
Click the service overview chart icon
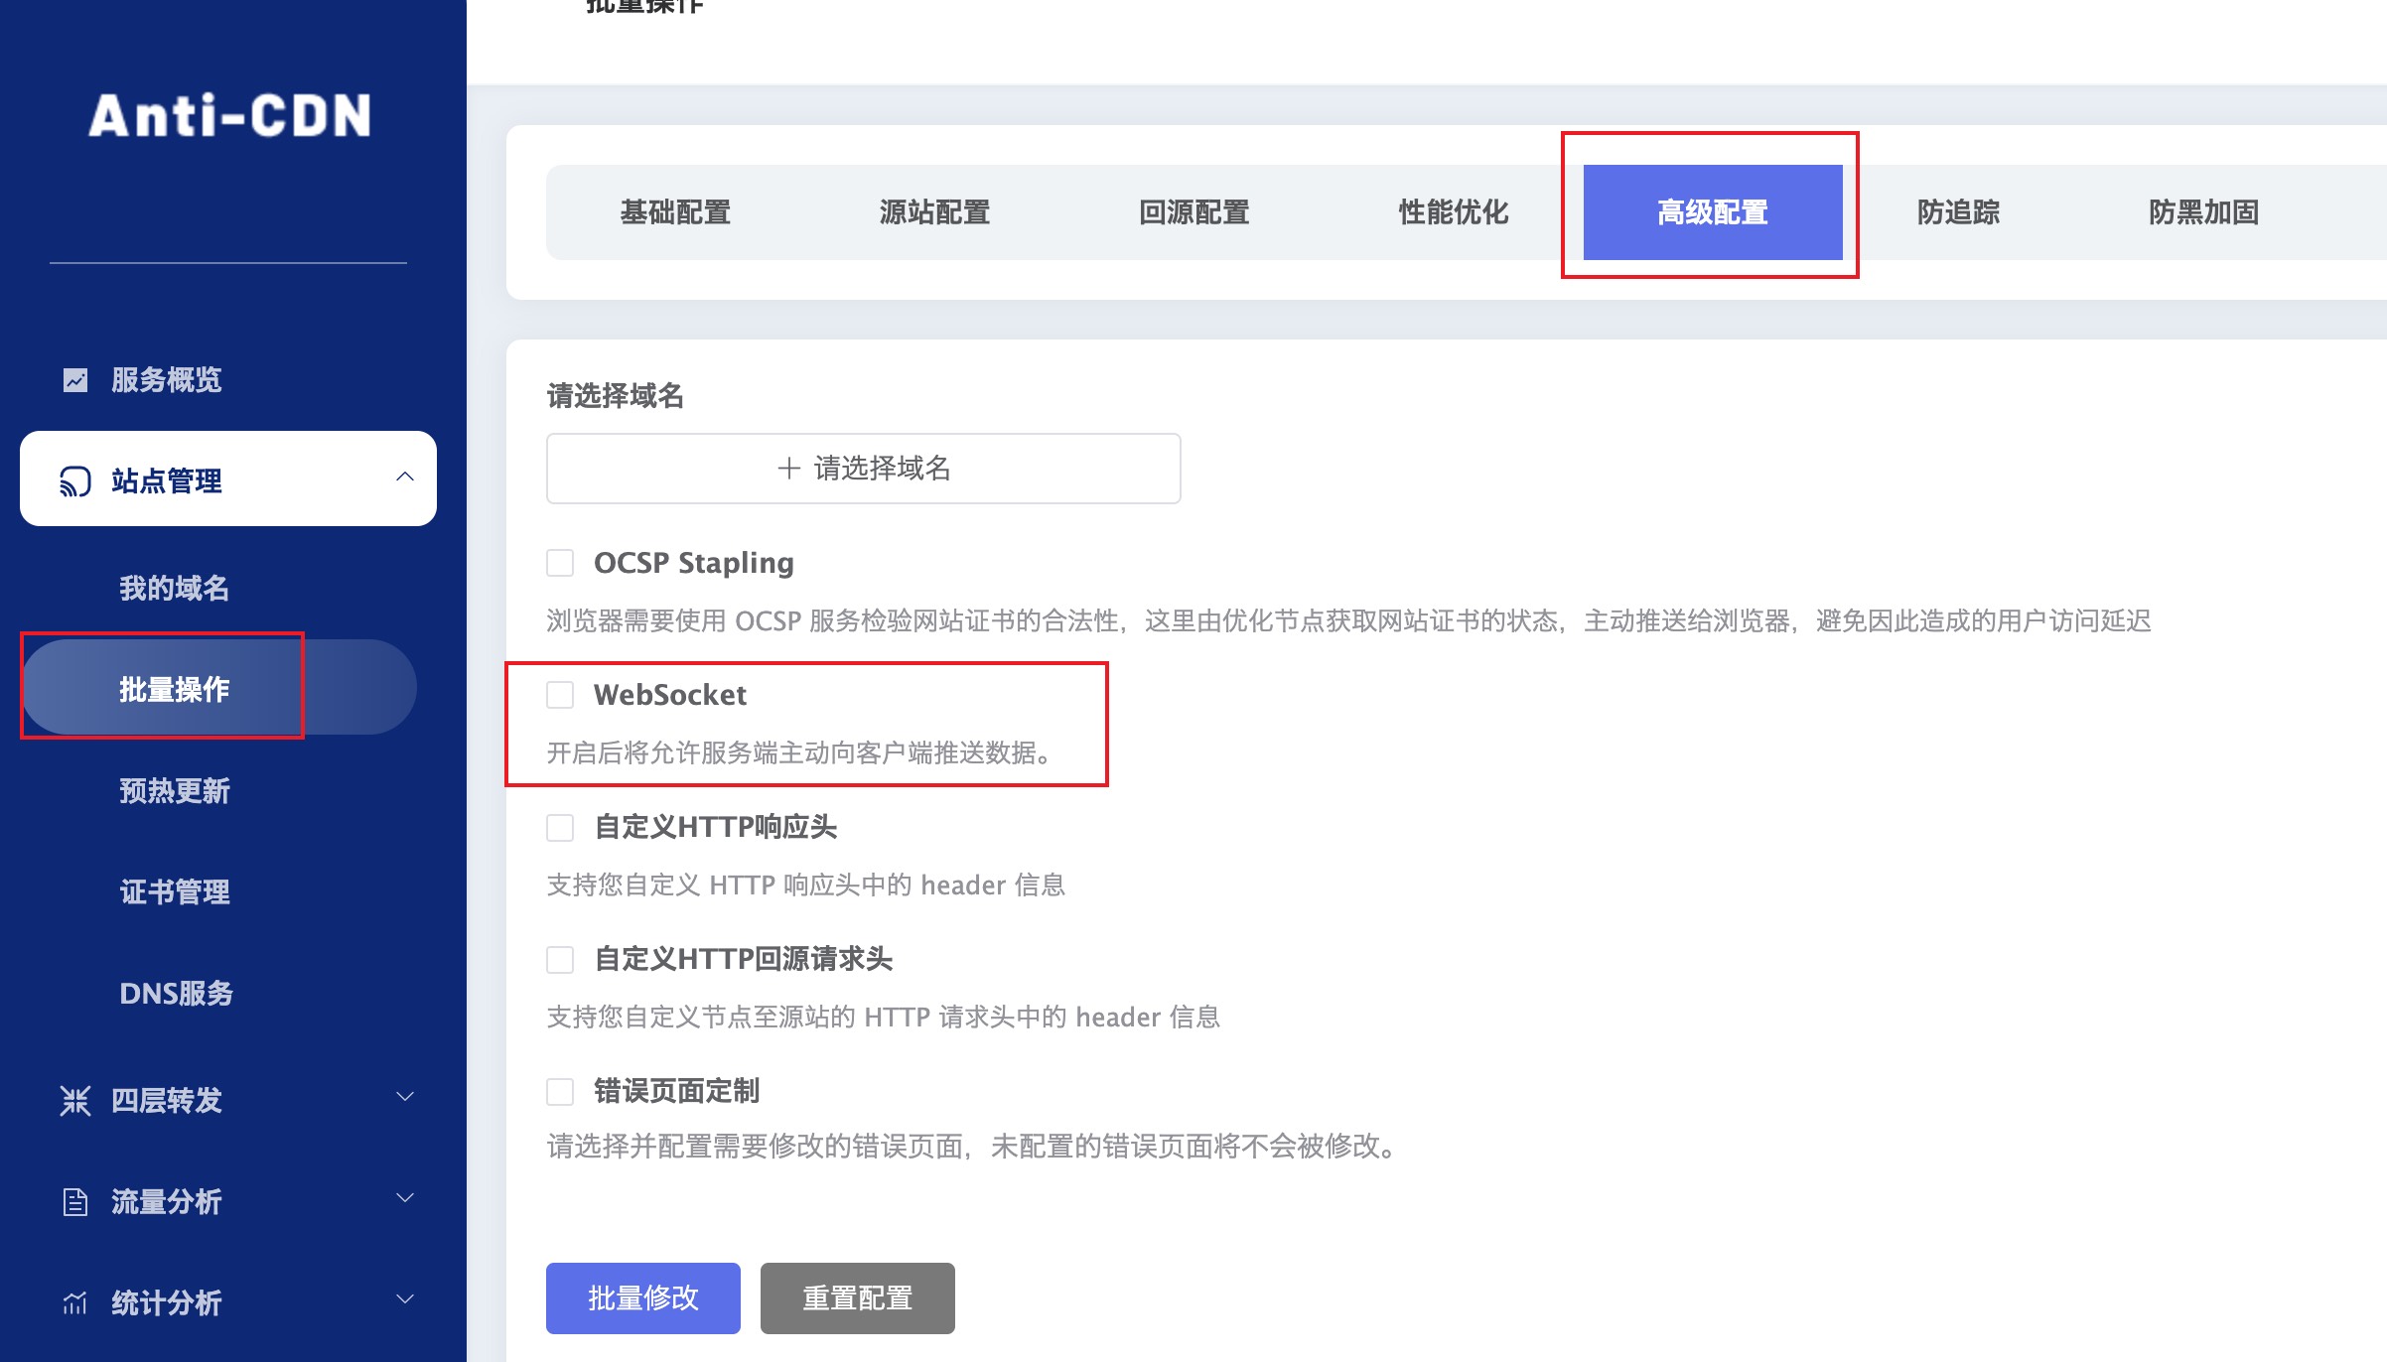75,380
